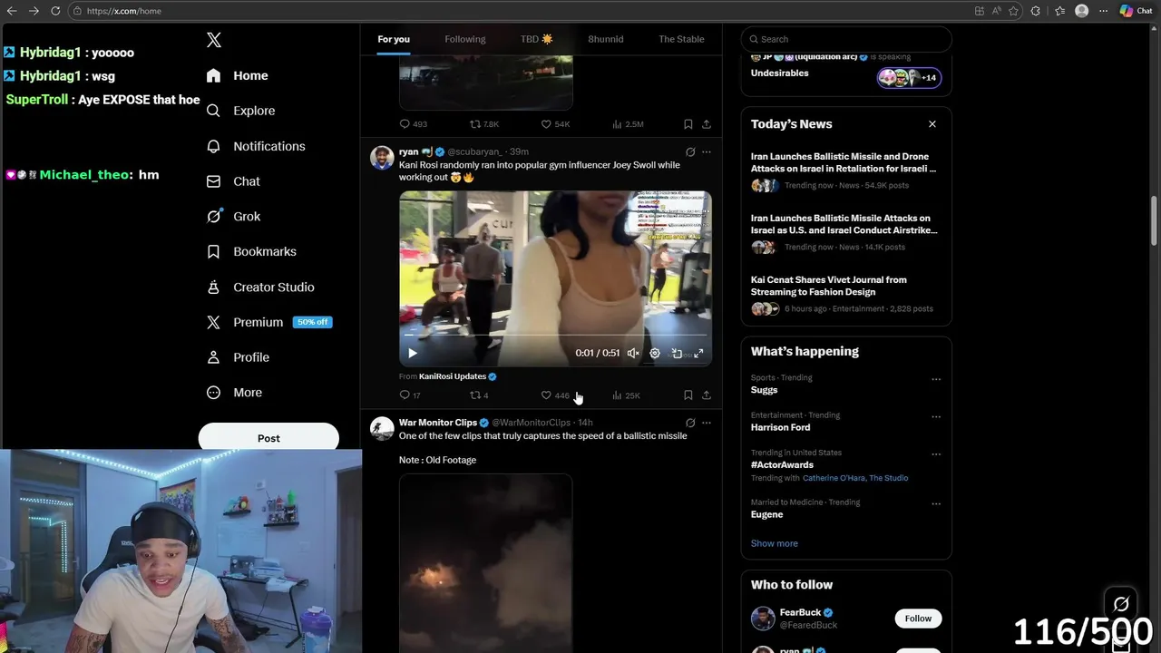The height and width of the screenshot is (653, 1161).
Task: Open the browser Copilot Chat button
Action: pyautogui.click(x=1137, y=11)
